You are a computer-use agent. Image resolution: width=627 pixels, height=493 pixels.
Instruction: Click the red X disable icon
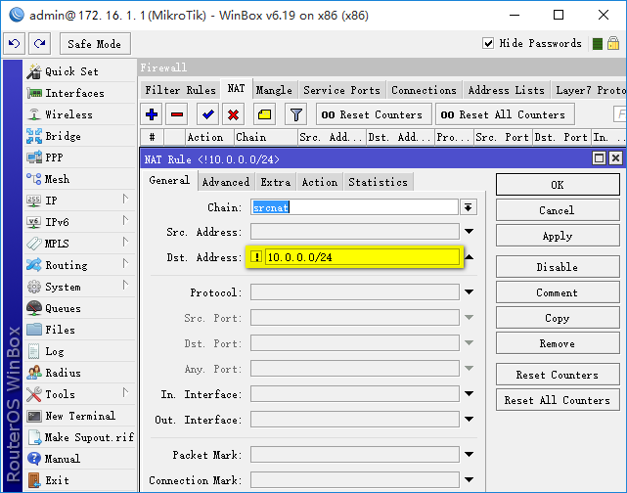(234, 114)
